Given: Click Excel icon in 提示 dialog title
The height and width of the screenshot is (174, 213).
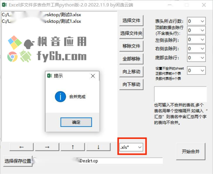Looking at the screenshot, I should click(x=50, y=76).
